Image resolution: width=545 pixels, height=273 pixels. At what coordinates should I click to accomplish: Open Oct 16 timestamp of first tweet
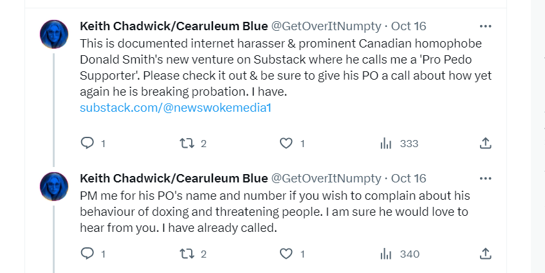[409, 26]
